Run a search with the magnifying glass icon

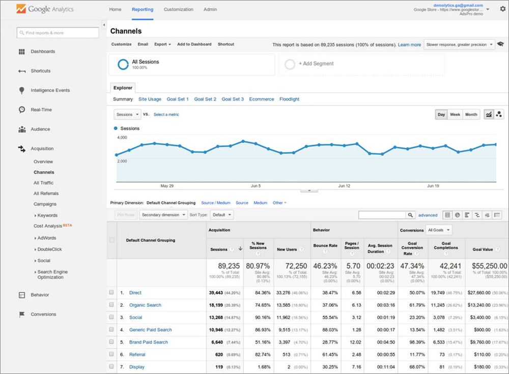[x=410, y=215]
